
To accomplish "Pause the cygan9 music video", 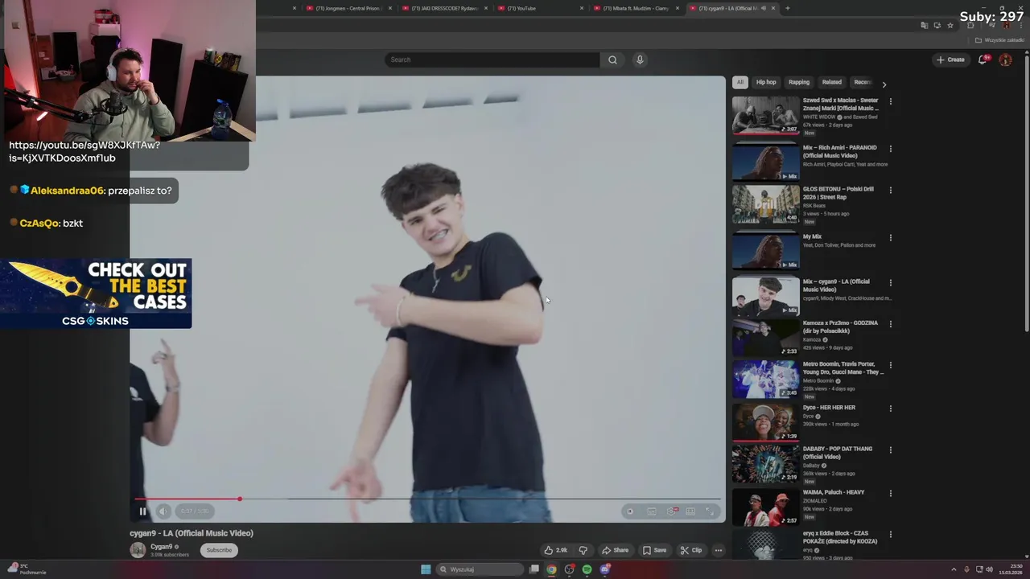I will (x=142, y=511).
